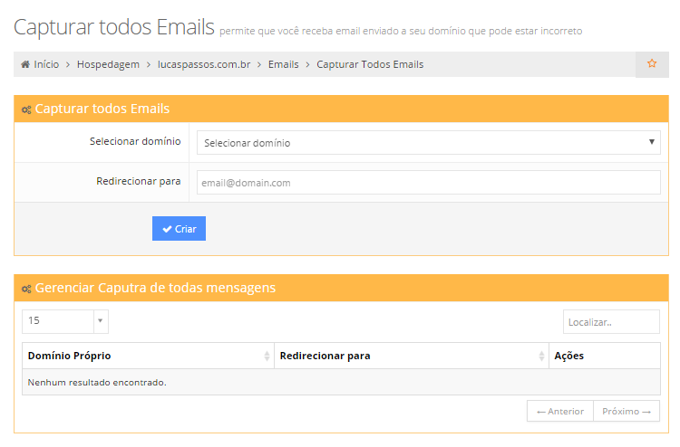This screenshot has height=447, width=680.
Task: Click the Localizar search field
Action: pyautogui.click(x=611, y=321)
